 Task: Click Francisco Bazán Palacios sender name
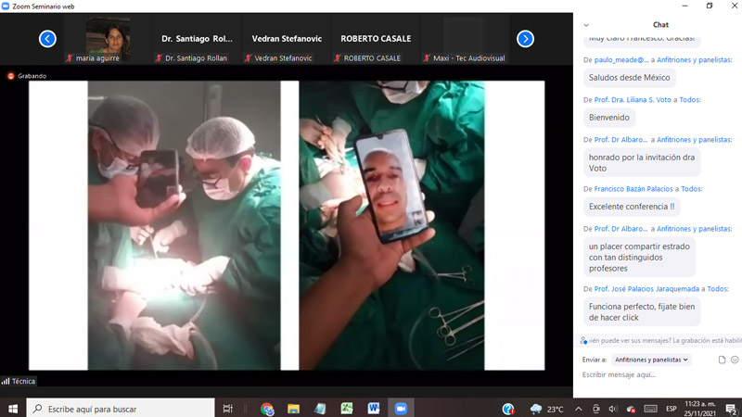point(633,189)
